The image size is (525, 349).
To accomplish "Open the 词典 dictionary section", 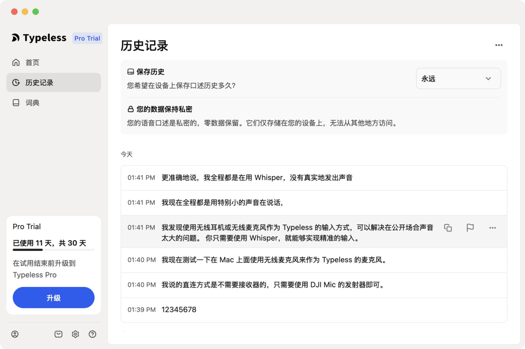I will coord(53,102).
